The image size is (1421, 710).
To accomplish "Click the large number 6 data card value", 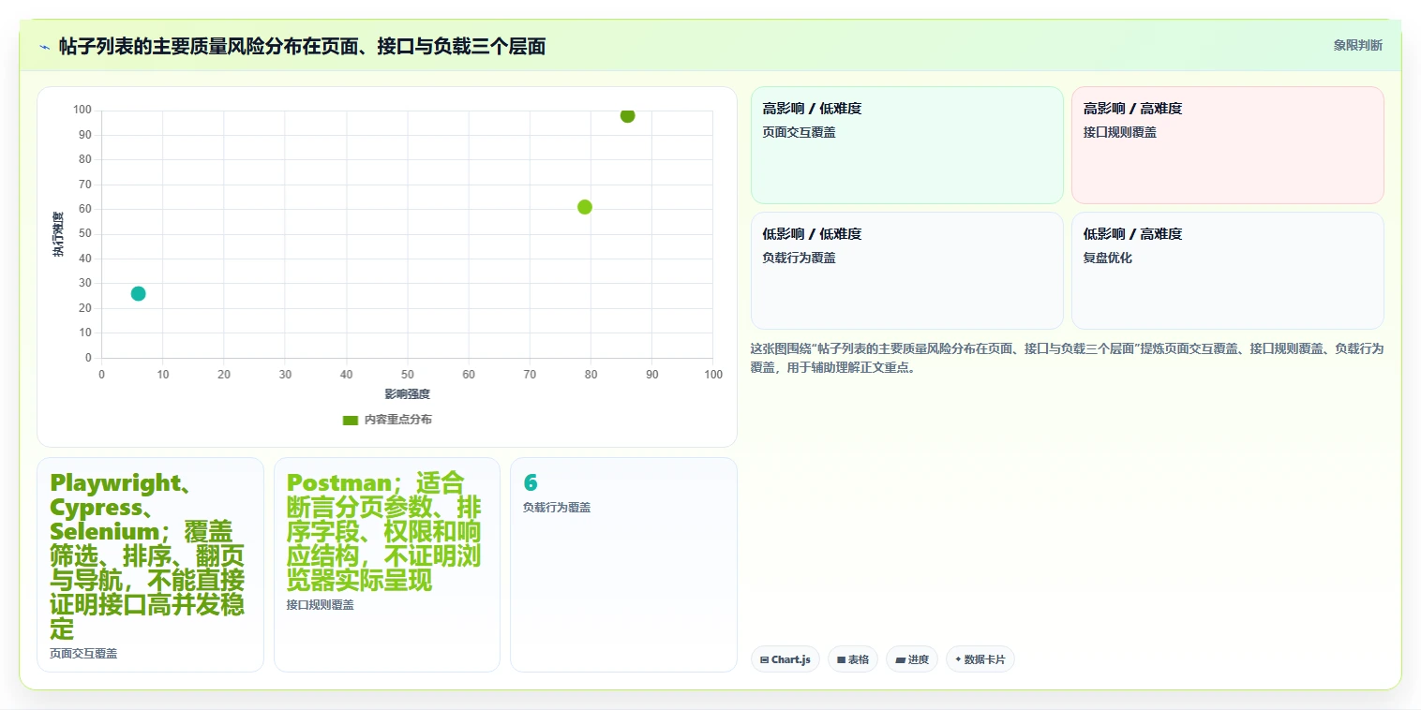I will click(x=531, y=482).
